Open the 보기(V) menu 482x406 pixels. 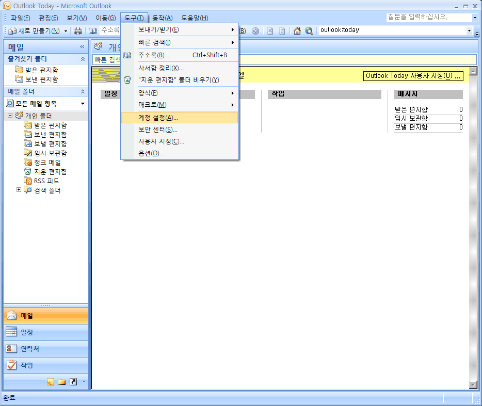click(x=77, y=18)
